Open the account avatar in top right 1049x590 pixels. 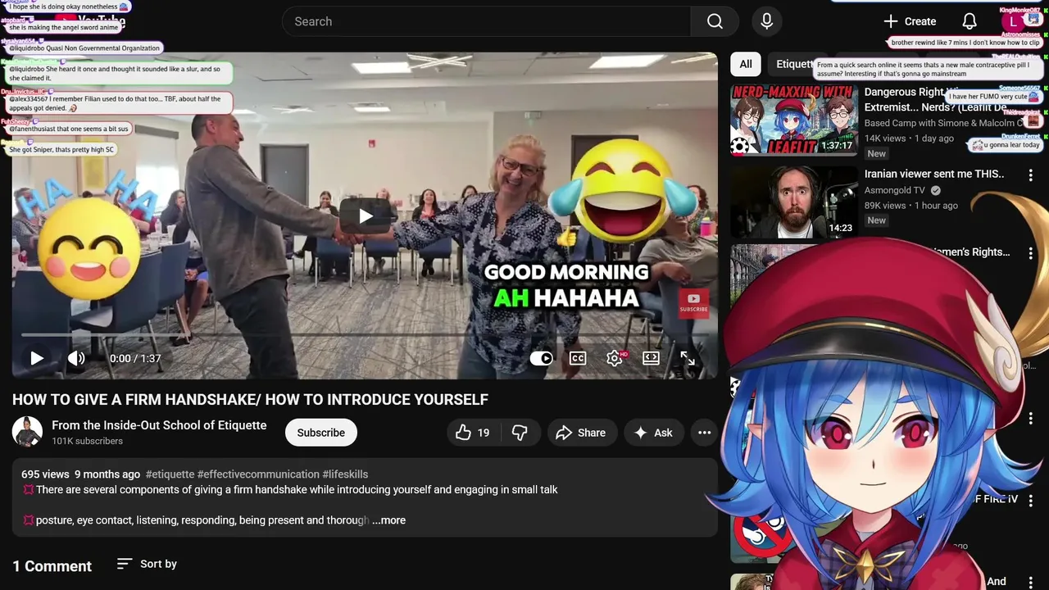1015,21
